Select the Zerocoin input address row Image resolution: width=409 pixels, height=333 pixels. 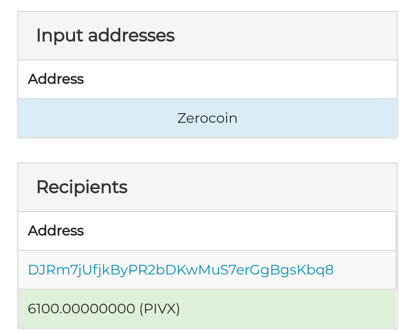[x=207, y=118]
